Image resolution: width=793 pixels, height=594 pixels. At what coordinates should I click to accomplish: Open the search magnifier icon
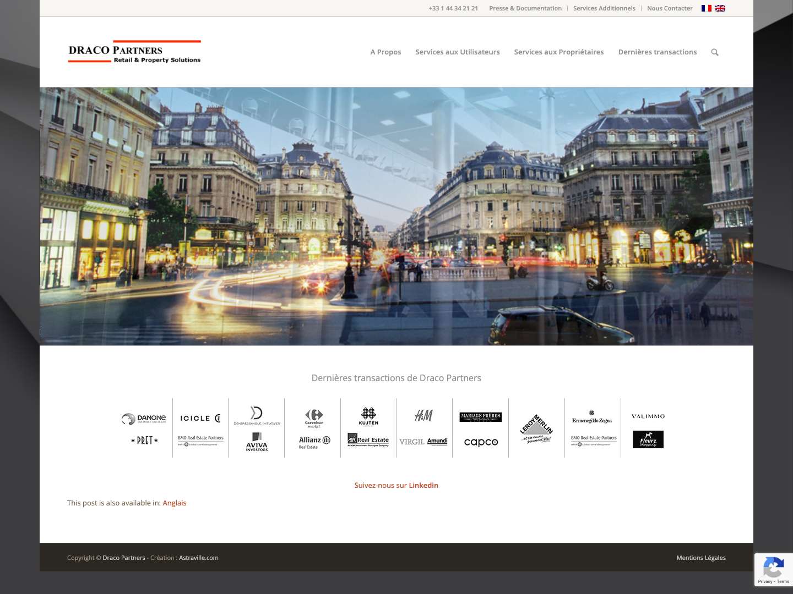tap(714, 52)
